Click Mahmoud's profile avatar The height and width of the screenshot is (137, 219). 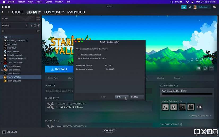(x=195, y=7)
